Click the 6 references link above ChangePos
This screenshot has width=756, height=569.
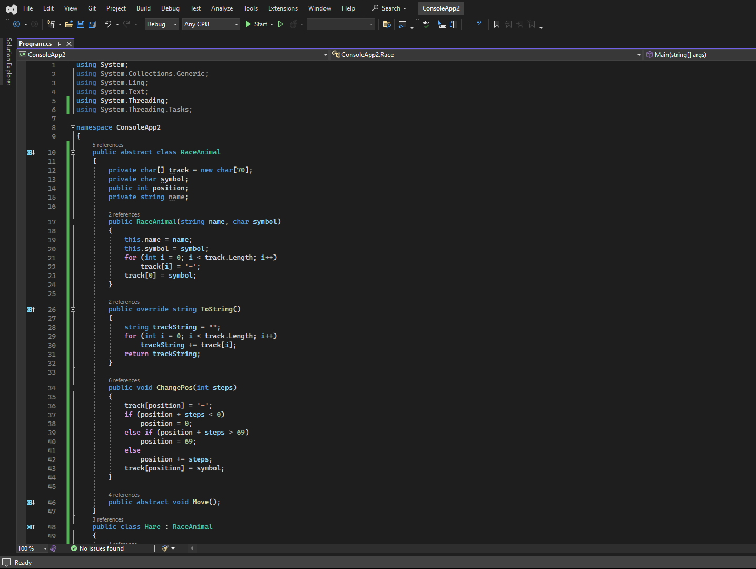[124, 380]
